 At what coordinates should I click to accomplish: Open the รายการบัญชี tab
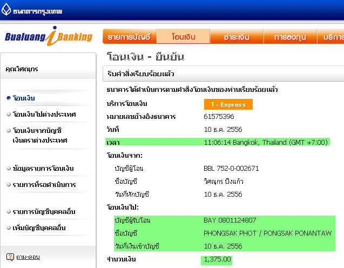pos(130,36)
